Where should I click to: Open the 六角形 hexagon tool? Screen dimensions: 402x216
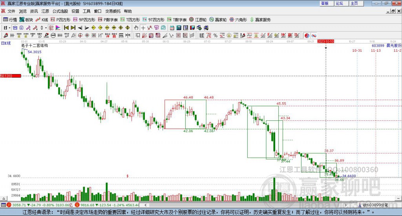click(238, 20)
